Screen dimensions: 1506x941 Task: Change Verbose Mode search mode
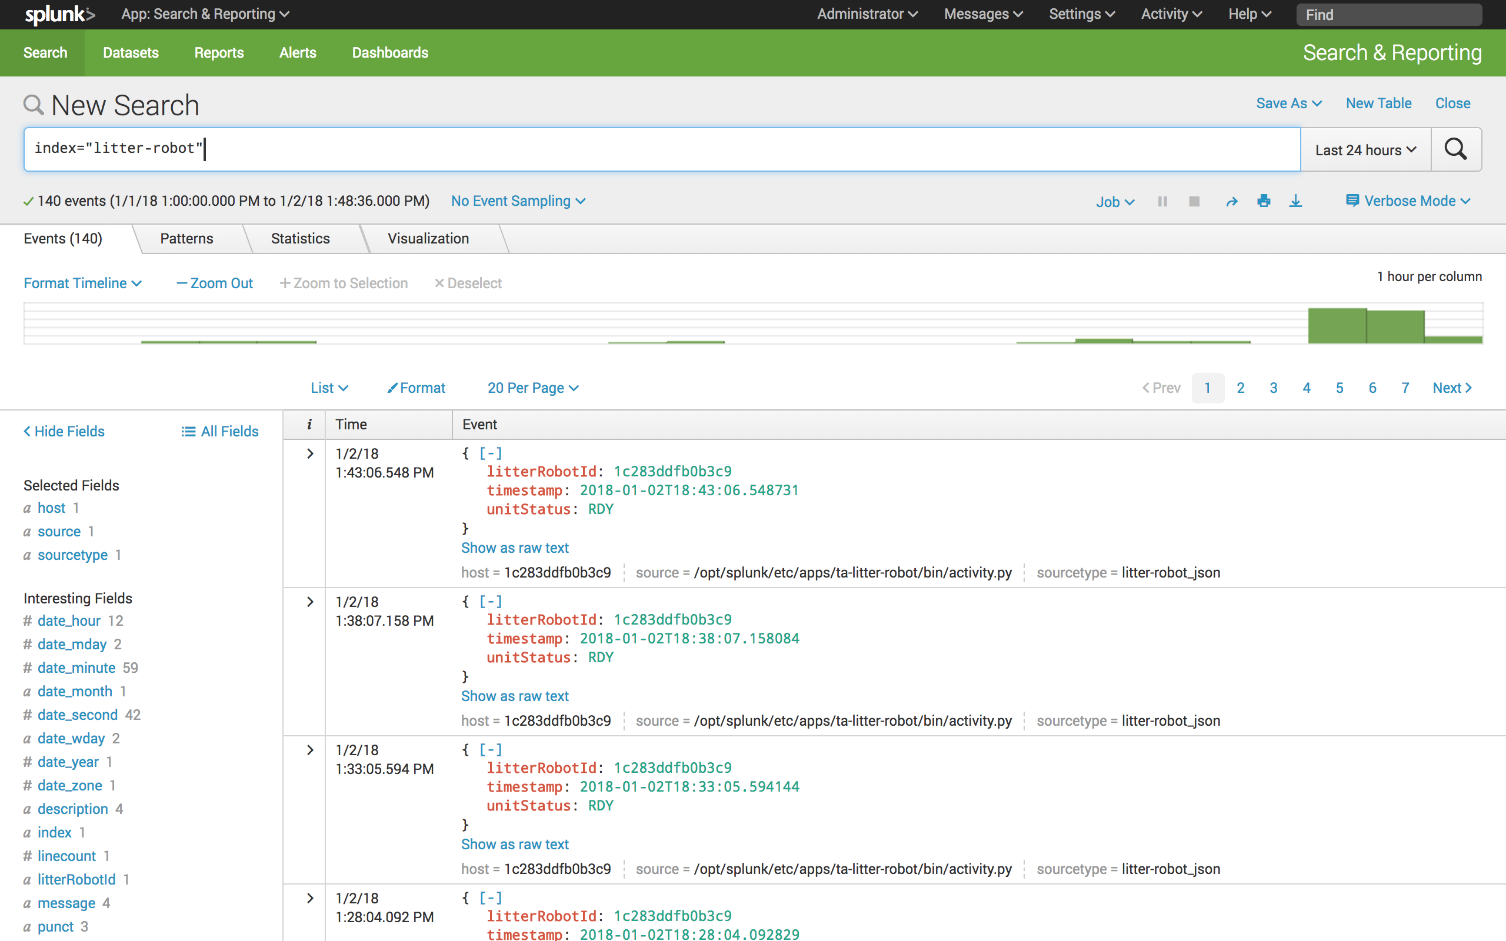tap(1408, 201)
